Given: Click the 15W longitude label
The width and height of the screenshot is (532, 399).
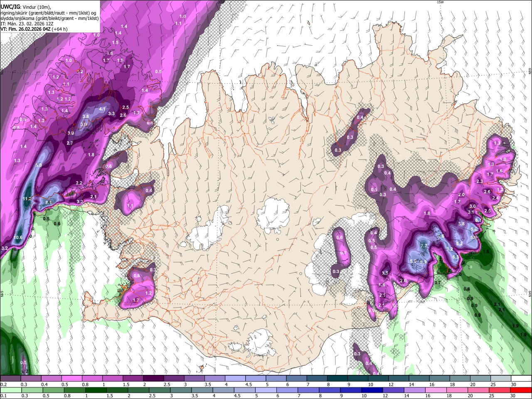Looking at the screenshot, I should [x=440, y=2].
